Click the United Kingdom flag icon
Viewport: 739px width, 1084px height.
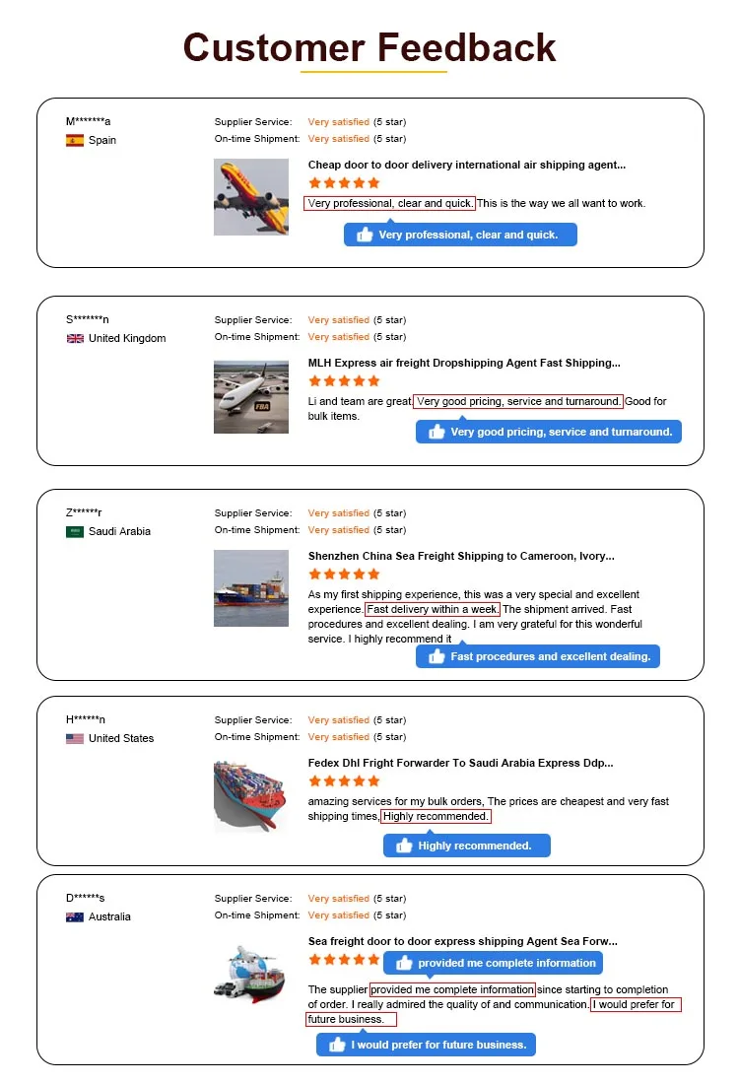pyautogui.click(x=75, y=339)
